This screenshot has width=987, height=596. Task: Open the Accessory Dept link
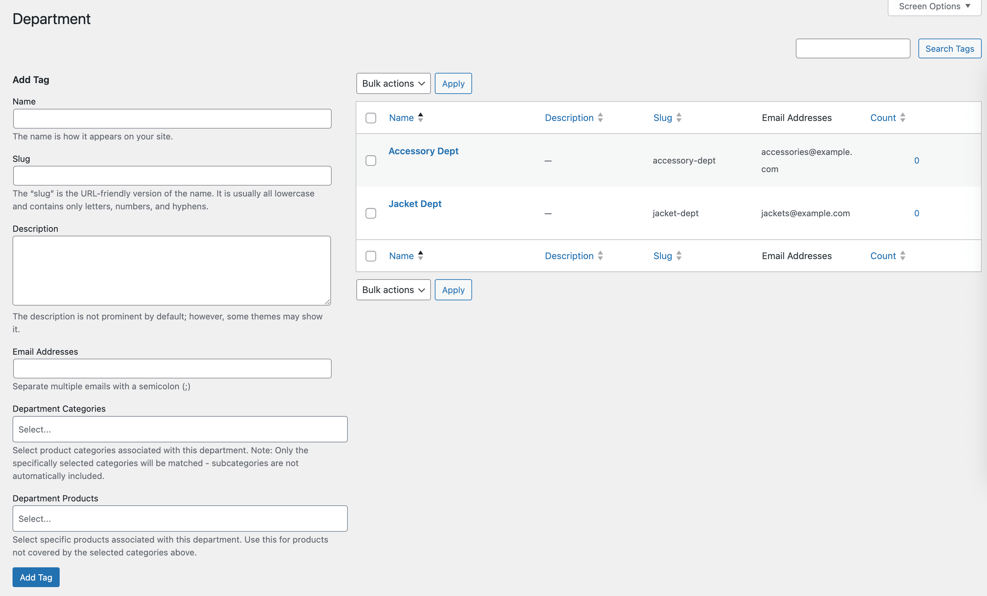[423, 151]
